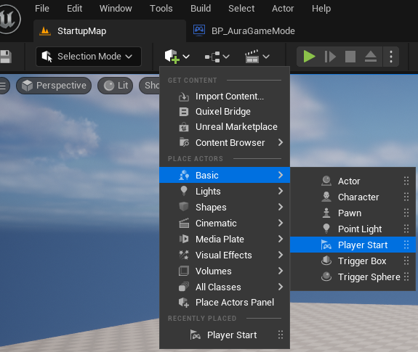Screen dimensions: 418x352
Task: Select recently placed Player Start
Action: click(225, 335)
